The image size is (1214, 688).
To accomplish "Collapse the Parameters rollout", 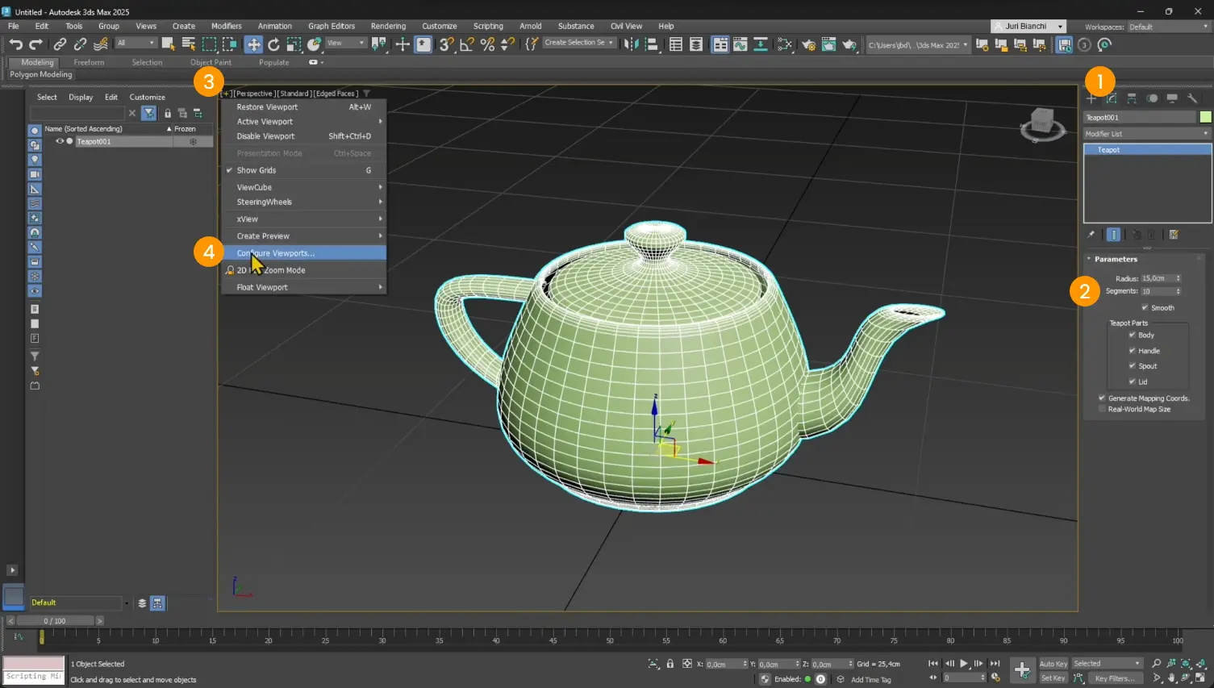I will point(1116,259).
